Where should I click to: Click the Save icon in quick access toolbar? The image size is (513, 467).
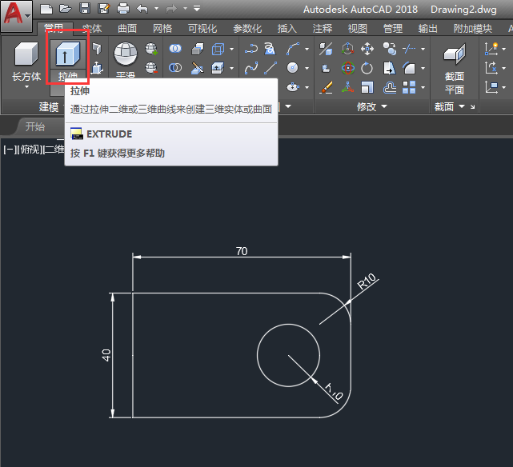coord(84,9)
